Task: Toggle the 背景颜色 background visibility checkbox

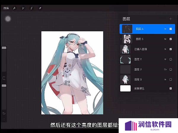Action: coord(171,88)
